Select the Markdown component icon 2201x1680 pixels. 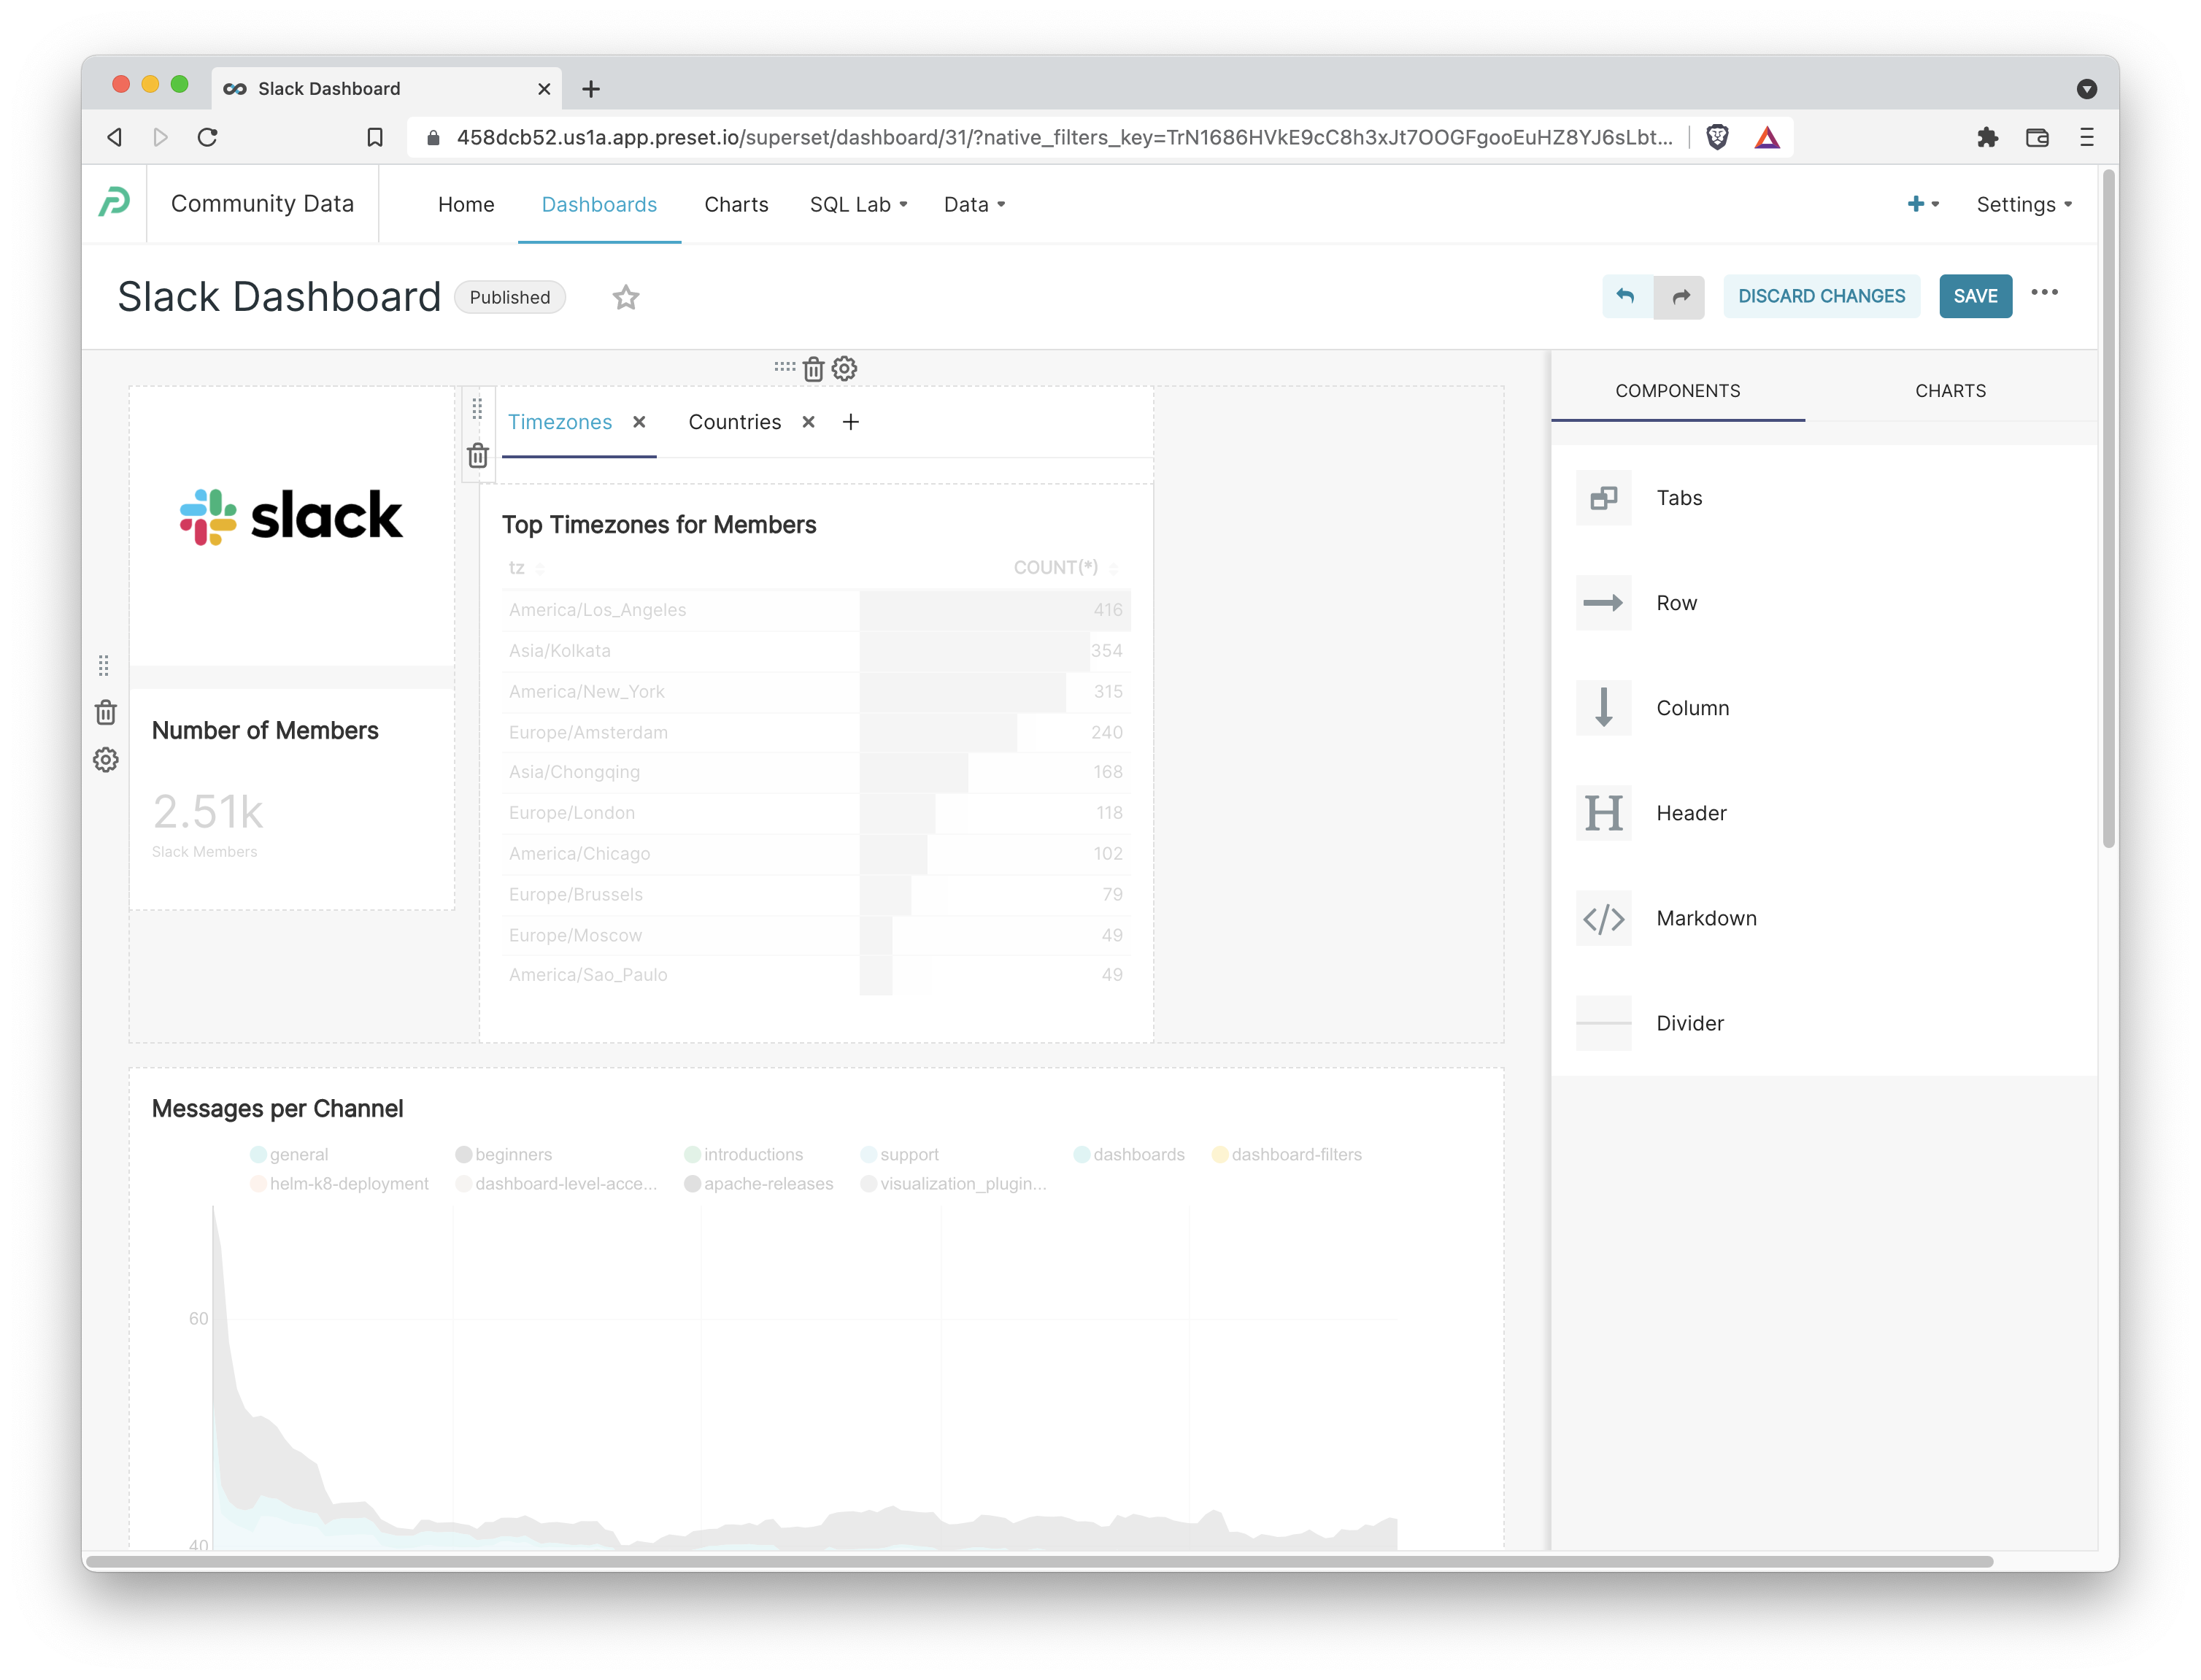[x=1603, y=918]
